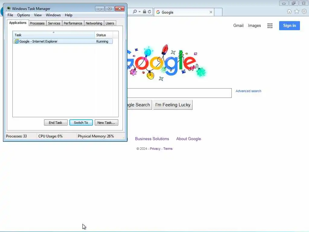The width and height of the screenshot is (309, 232).
Task: Click the CPU Usage: 0% status entry
Action: (x=50, y=136)
